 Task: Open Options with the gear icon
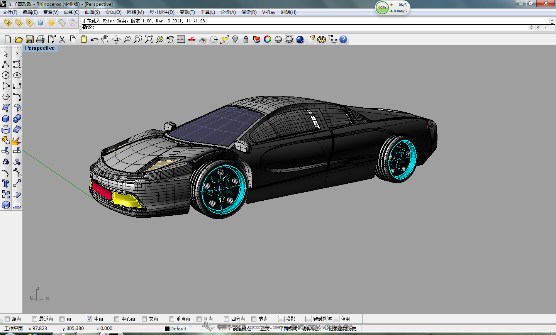pos(322,39)
